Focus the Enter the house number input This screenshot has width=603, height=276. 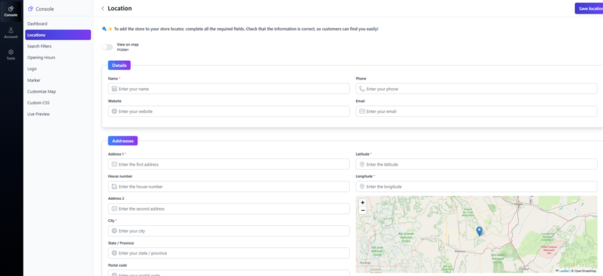[229, 186]
